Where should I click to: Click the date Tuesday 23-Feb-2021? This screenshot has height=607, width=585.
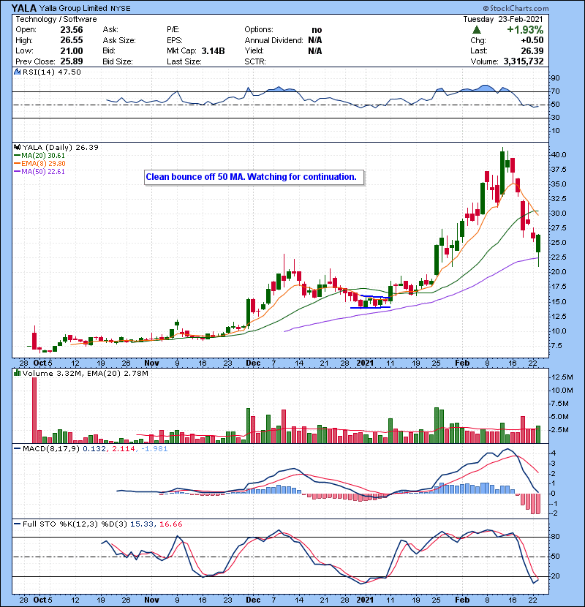coord(503,19)
